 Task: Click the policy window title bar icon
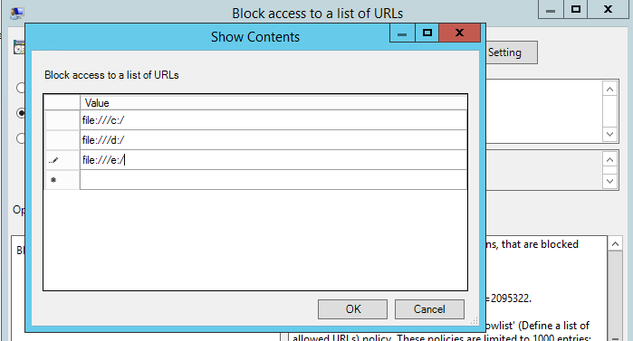[x=17, y=13]
